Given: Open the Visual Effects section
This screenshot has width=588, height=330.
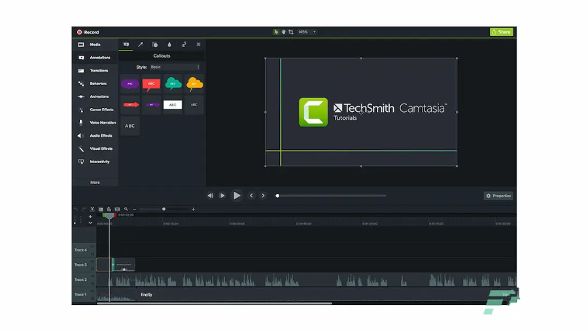Looking at the screenshot, I should tap(95, 149).
